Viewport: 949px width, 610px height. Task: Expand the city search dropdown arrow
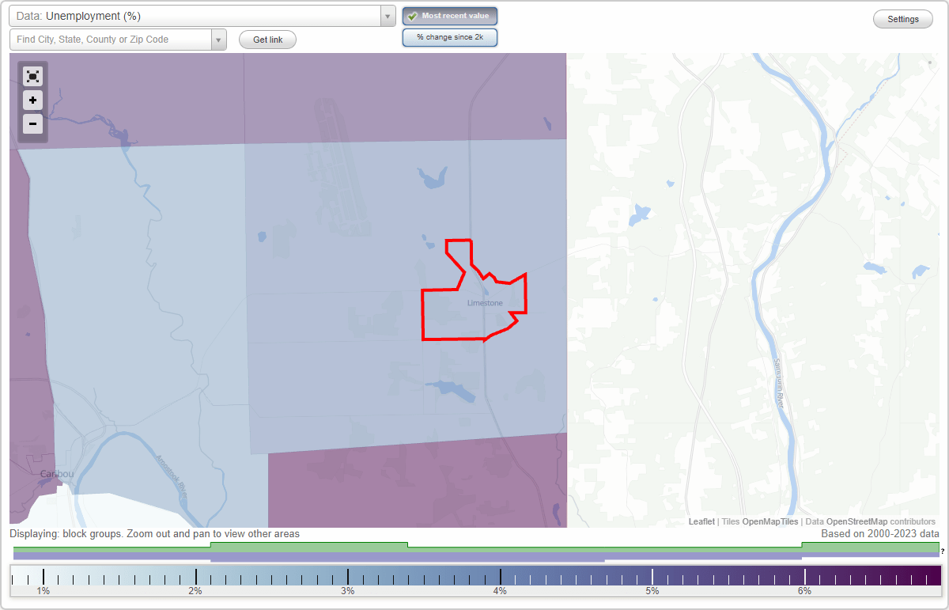(x=219, y=38)
